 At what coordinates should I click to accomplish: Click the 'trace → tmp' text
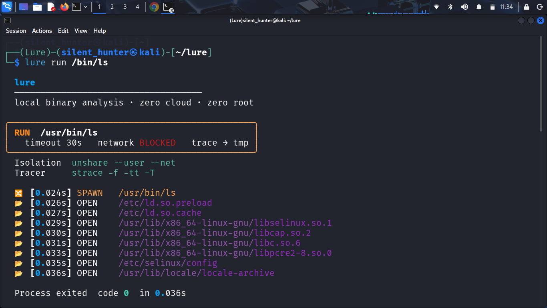tap(220, 143)
